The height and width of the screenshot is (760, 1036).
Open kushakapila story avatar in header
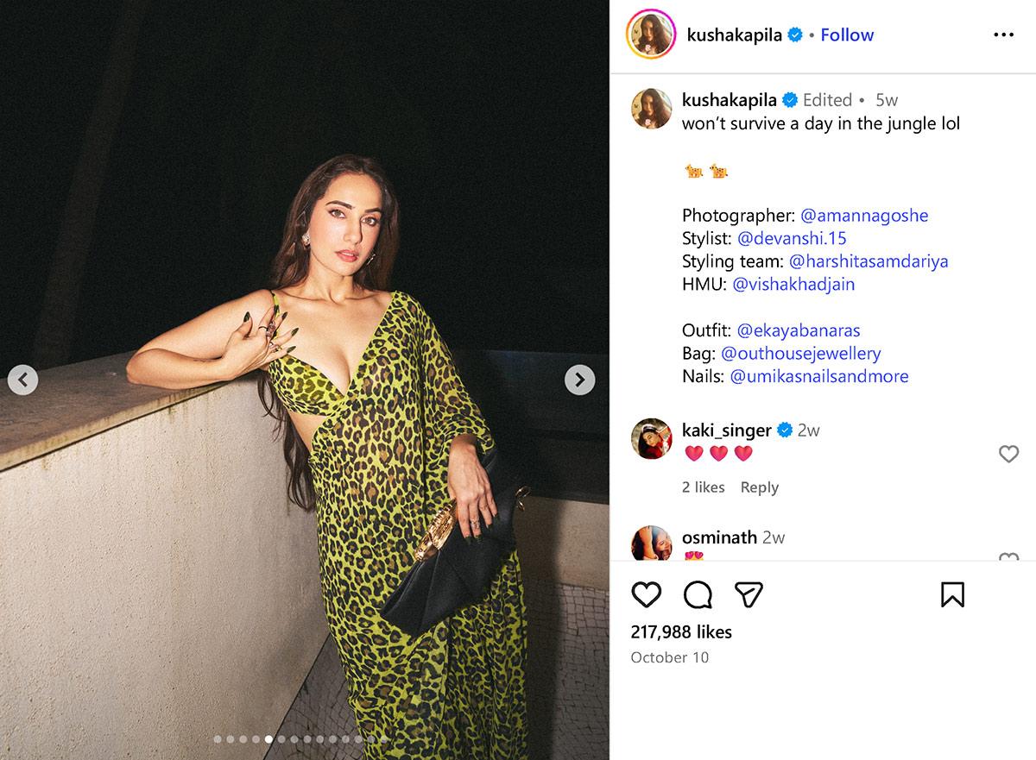pyautogui.click(x=651, y=35)
